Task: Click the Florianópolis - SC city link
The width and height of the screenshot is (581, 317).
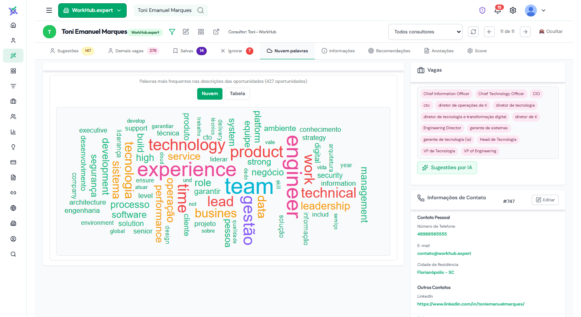Action: click(436, 273)
